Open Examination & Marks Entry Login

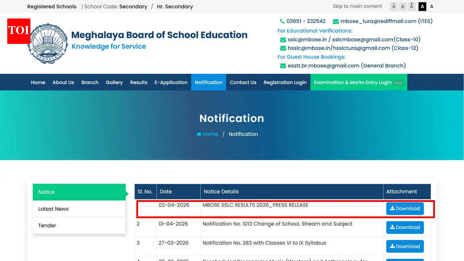tap(353, 82)
